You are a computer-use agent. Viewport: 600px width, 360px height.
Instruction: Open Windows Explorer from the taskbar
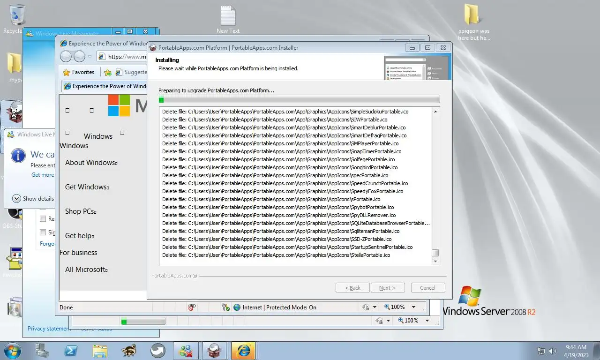coord(100,351)
